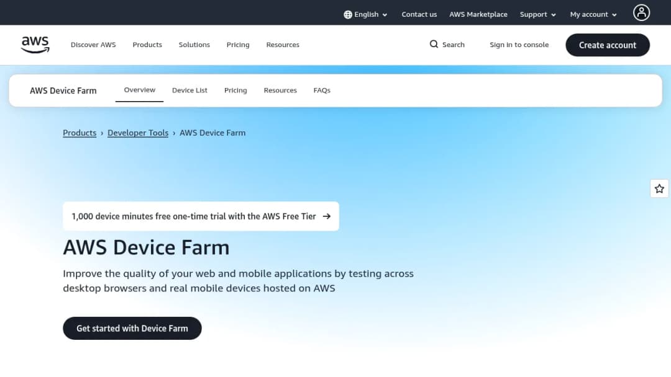671x377 pixels.
Task: Click the AWS Device Farm breadcrumb text
Action: [212, 133]
